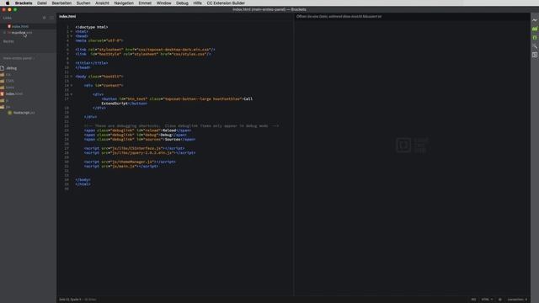Click the .debug file icon in tree

[x=2, y=68]
